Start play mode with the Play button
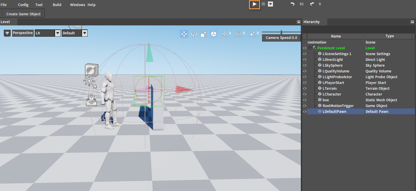 pos(254,4)
